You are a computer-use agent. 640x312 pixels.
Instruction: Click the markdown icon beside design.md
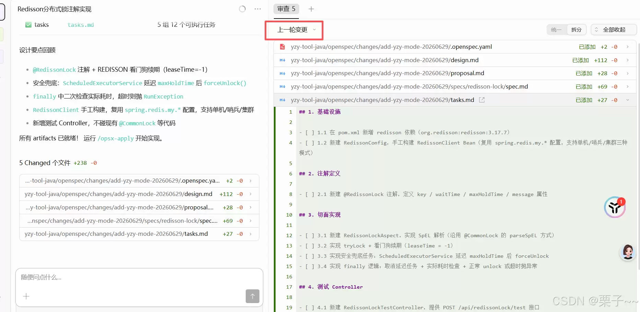click(282, 60)
